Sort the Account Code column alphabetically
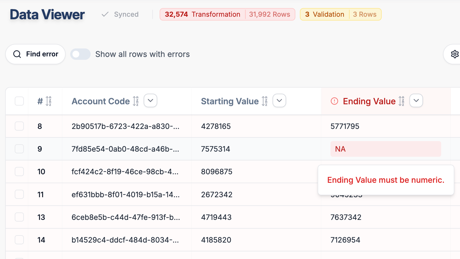The image size is (460, 259). pos(135,101)
